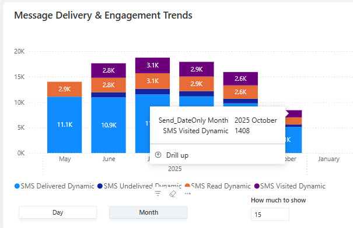Select June's purple 2.8K visited segment
This screenshot has height=228, width=353.
[x=109, y=70]
